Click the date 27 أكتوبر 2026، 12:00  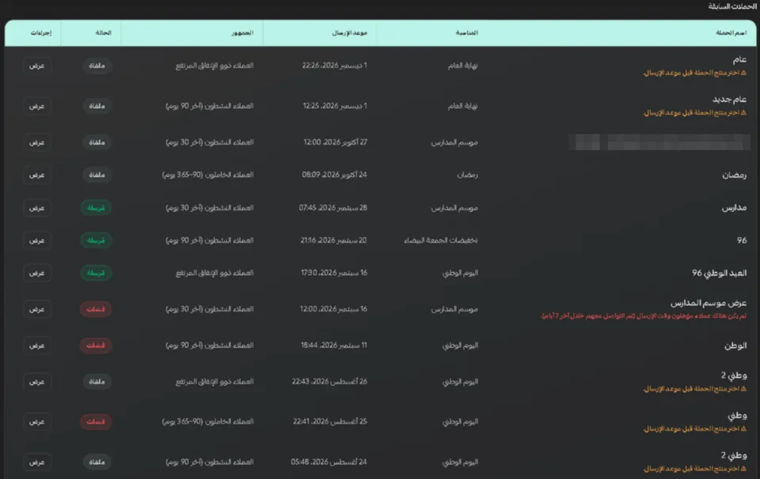pyautogui.click(x=336, y=142)
